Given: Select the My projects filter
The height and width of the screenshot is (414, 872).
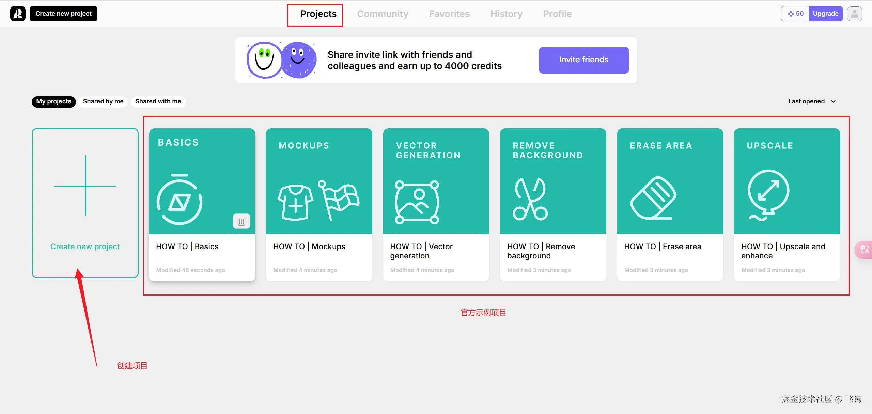Looking at the screenshot, I should (x=53, y=101).
